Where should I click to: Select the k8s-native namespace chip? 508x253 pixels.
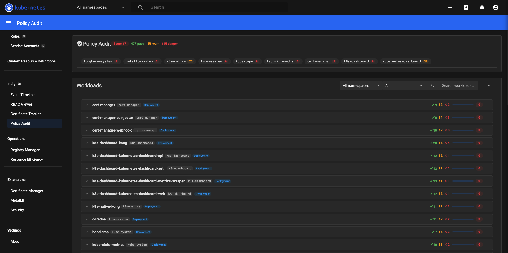[x=180, y=61]
